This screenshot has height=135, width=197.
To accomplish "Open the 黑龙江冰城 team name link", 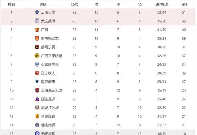I will coord(50,108).
